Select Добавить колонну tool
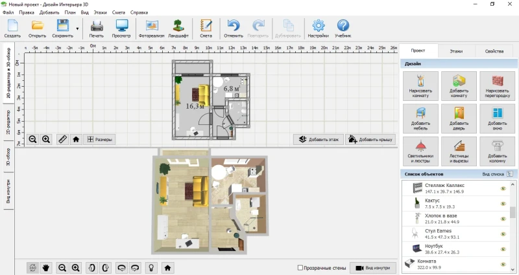519x275 pixels. coord(497,151)
